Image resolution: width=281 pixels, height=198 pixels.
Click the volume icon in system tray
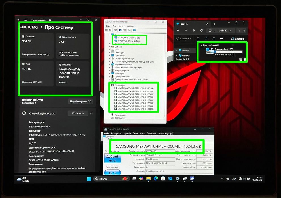point(244,178)
